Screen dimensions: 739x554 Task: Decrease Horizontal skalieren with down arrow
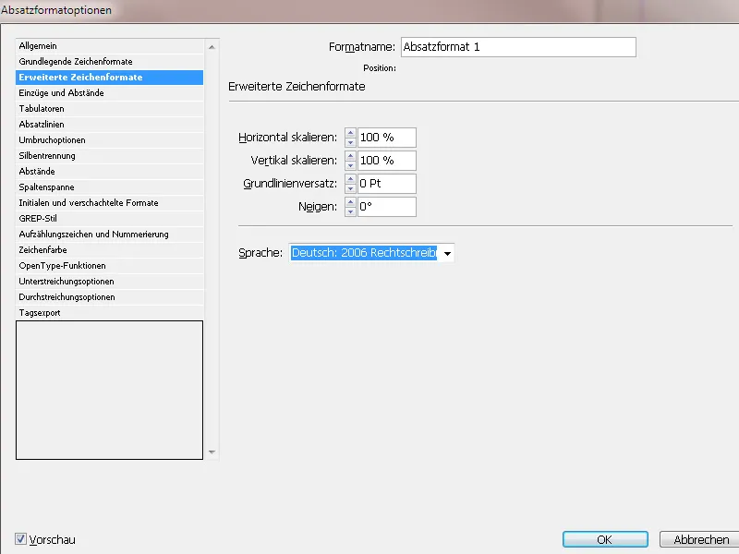coord(350,142)
